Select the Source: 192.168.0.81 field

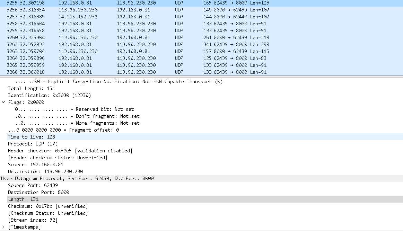36,165
